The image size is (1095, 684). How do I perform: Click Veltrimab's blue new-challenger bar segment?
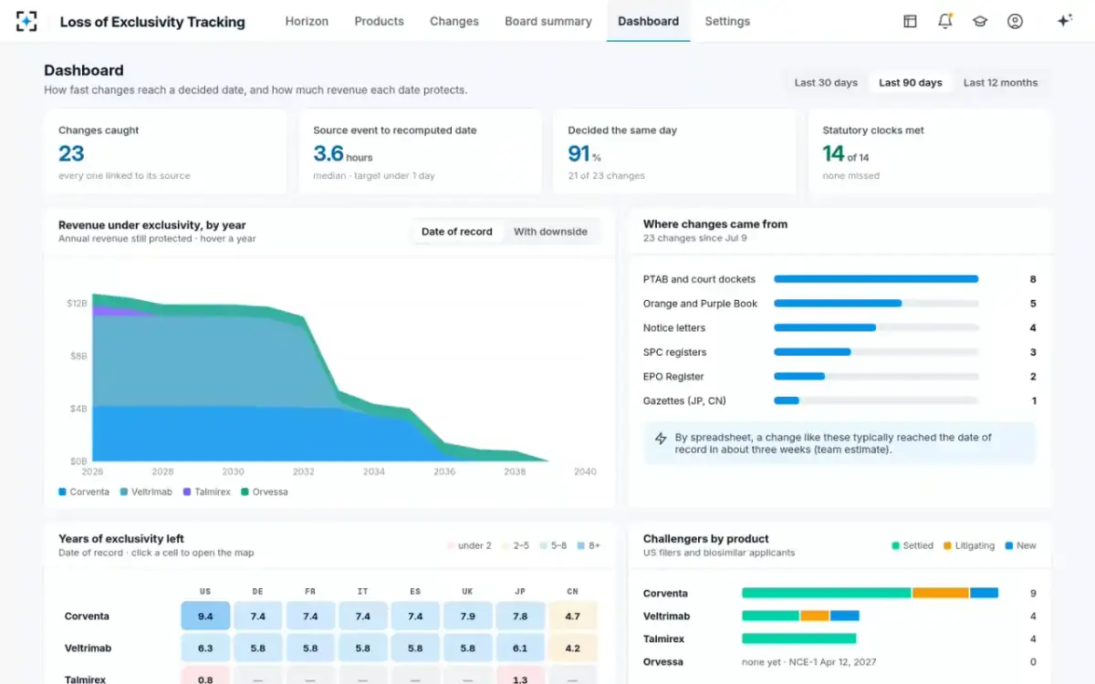pyautogui.click(x=844, y=616)
